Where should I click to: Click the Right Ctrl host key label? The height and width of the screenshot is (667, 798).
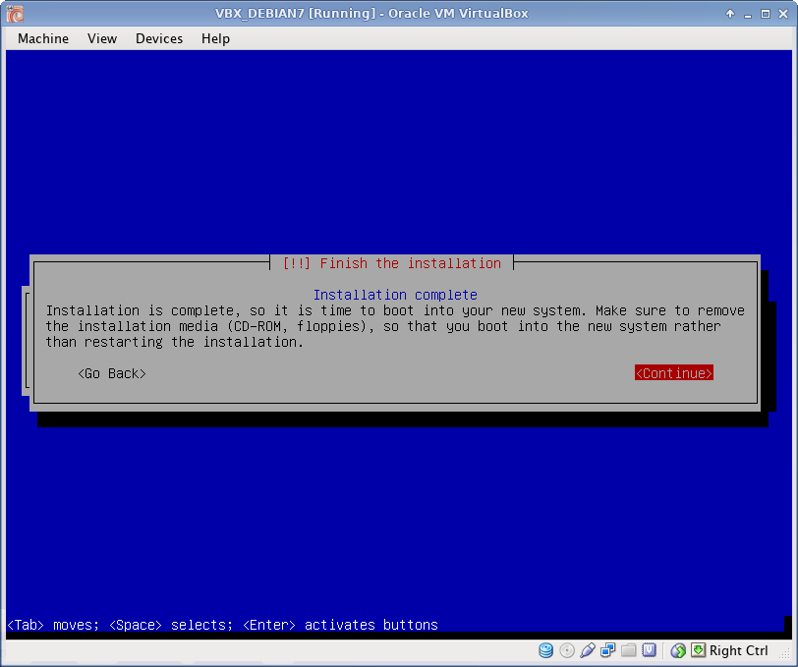(x=738, y=650)
